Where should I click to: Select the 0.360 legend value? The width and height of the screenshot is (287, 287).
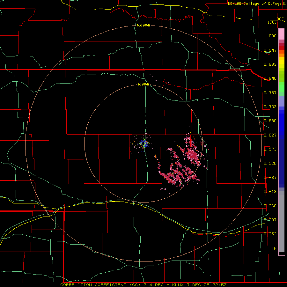point(270,206)
